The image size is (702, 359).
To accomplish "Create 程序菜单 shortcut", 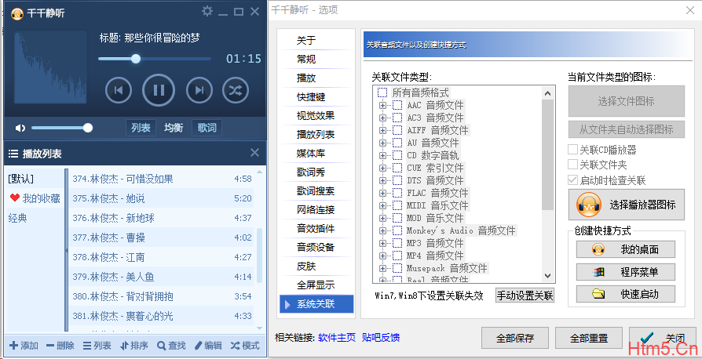I will point(626,272).
